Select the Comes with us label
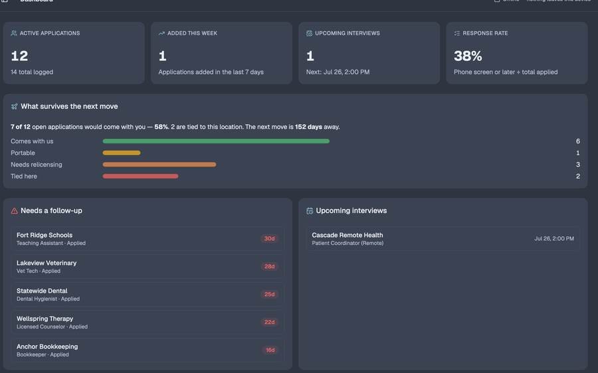The height and width of the screenshot is (373, 598). (x=32, y=141)
